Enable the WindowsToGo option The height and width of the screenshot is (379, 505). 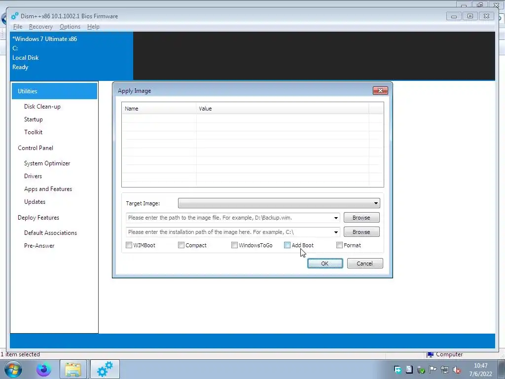(234, 245)
